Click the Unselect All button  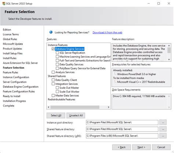click(76, 115)
